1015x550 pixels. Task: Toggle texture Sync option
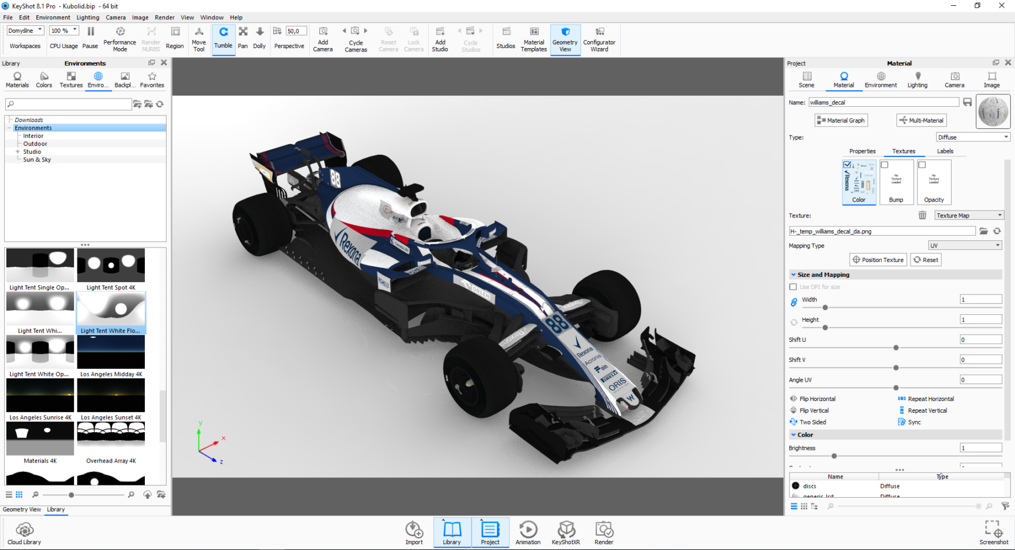909,422
